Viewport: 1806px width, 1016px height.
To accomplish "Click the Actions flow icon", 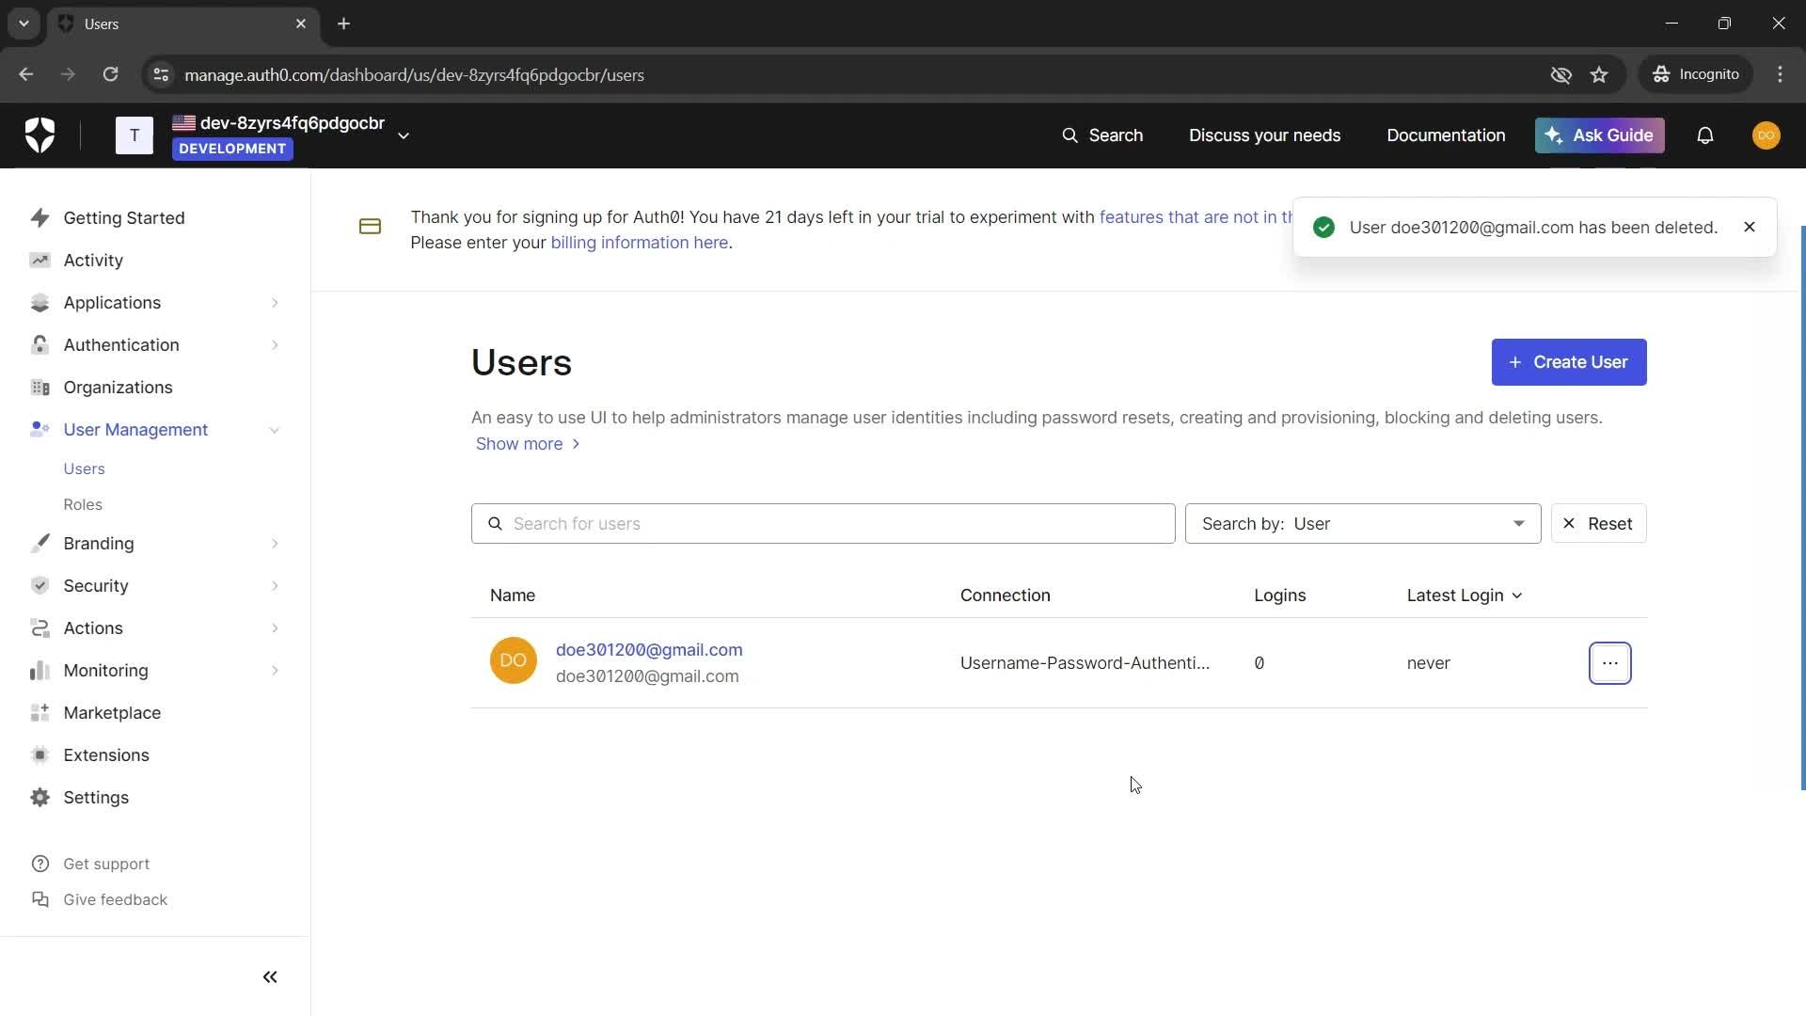I will [40, 628].
